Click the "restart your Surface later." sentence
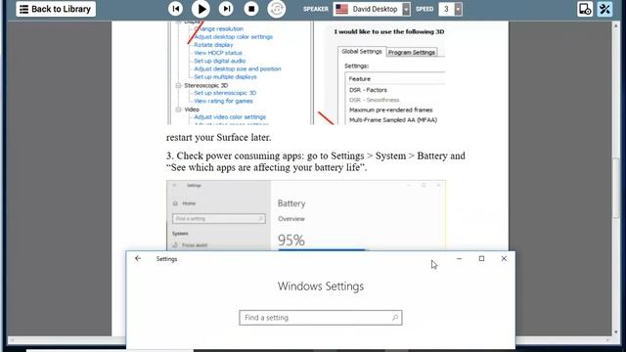The width and height of the screenshot is (626, 352). coord(219,137)
